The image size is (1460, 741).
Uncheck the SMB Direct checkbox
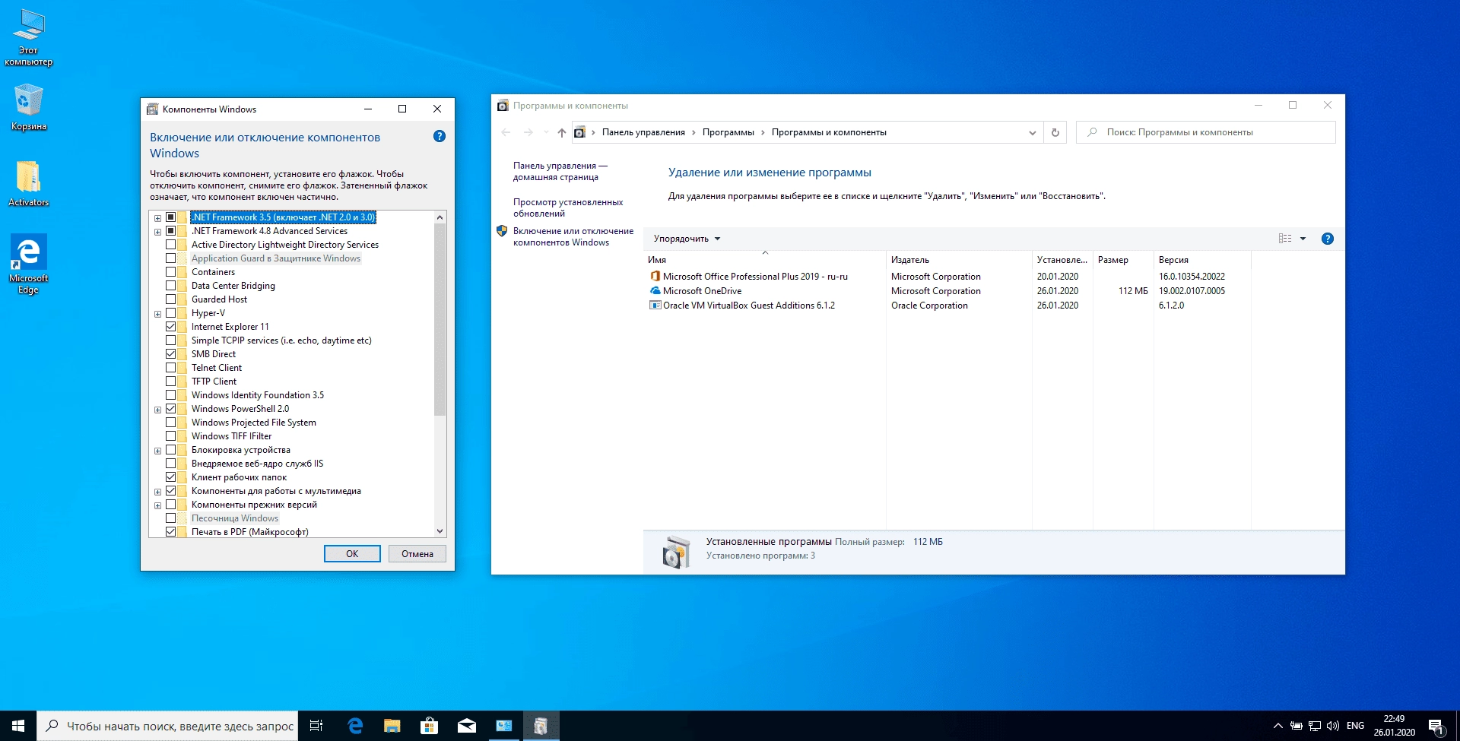(x=171, y=354)
